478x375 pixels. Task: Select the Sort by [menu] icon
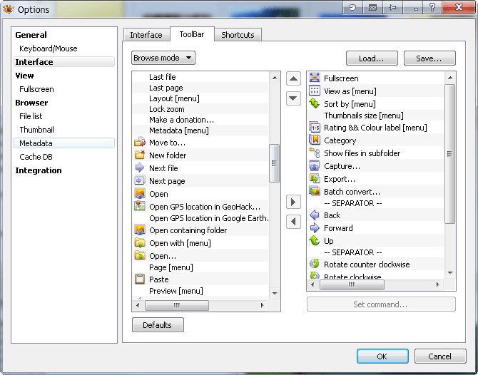coord(315,103)
